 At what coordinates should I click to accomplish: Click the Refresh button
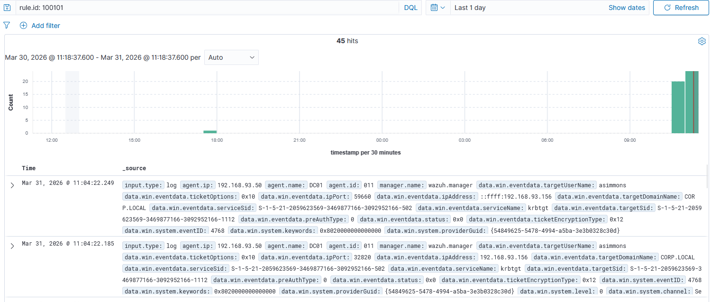click(681, 8)
